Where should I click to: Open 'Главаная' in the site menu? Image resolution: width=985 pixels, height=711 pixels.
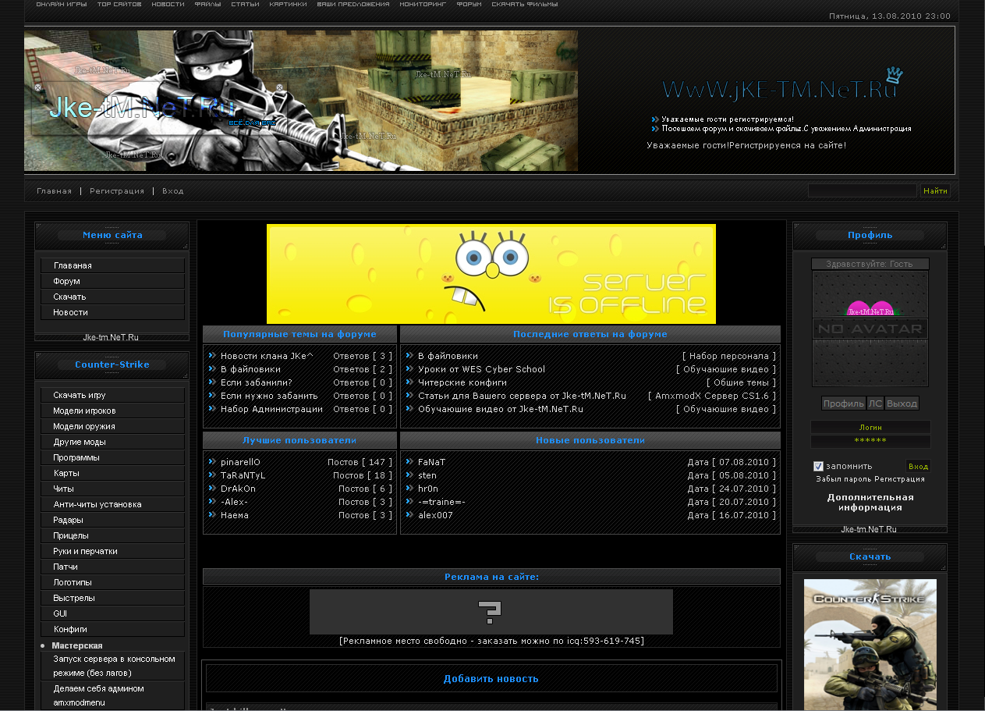[112, 265]
